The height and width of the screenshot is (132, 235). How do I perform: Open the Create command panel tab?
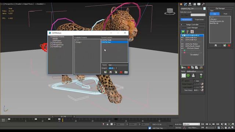coord(181,4)
